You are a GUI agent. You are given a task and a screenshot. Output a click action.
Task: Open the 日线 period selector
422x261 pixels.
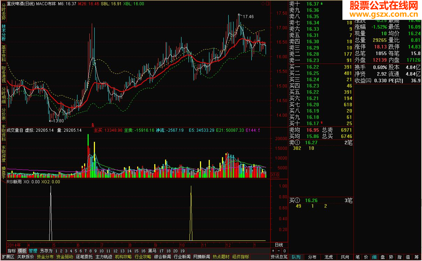pyautogui.click(x=279, y=245)
